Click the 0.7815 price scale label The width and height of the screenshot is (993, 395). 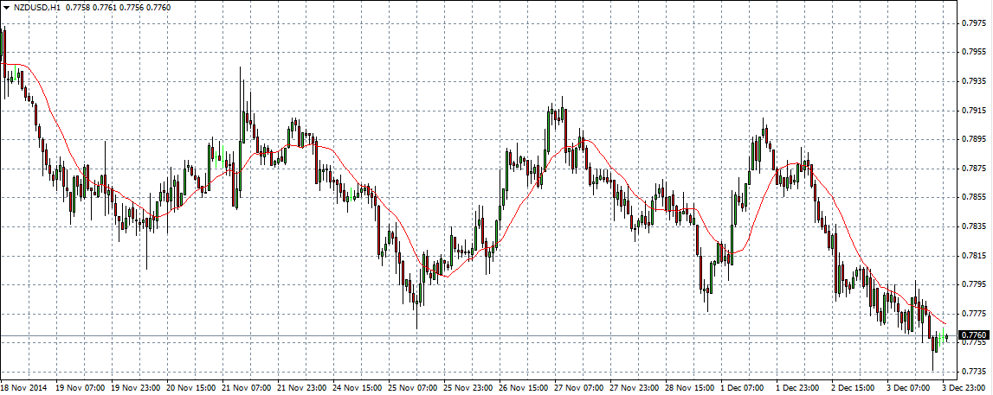click(974, 256)
